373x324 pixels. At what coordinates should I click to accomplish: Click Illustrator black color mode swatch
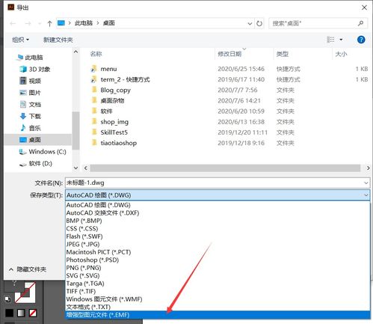pos(10,313)
